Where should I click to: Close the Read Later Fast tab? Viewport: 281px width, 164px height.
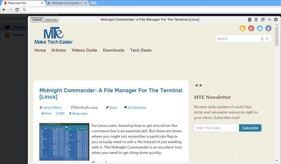click(42, 3)
